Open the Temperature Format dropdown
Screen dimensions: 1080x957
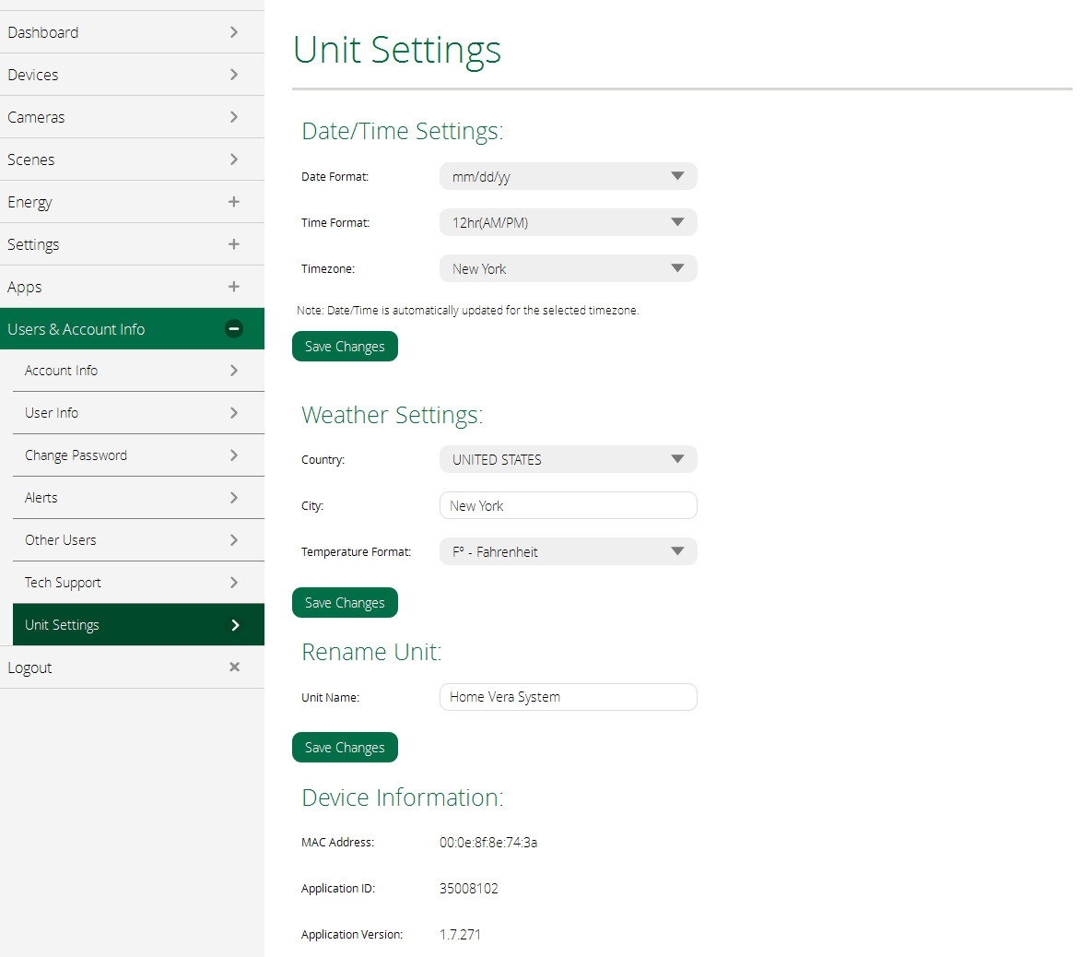pos(569,552)
